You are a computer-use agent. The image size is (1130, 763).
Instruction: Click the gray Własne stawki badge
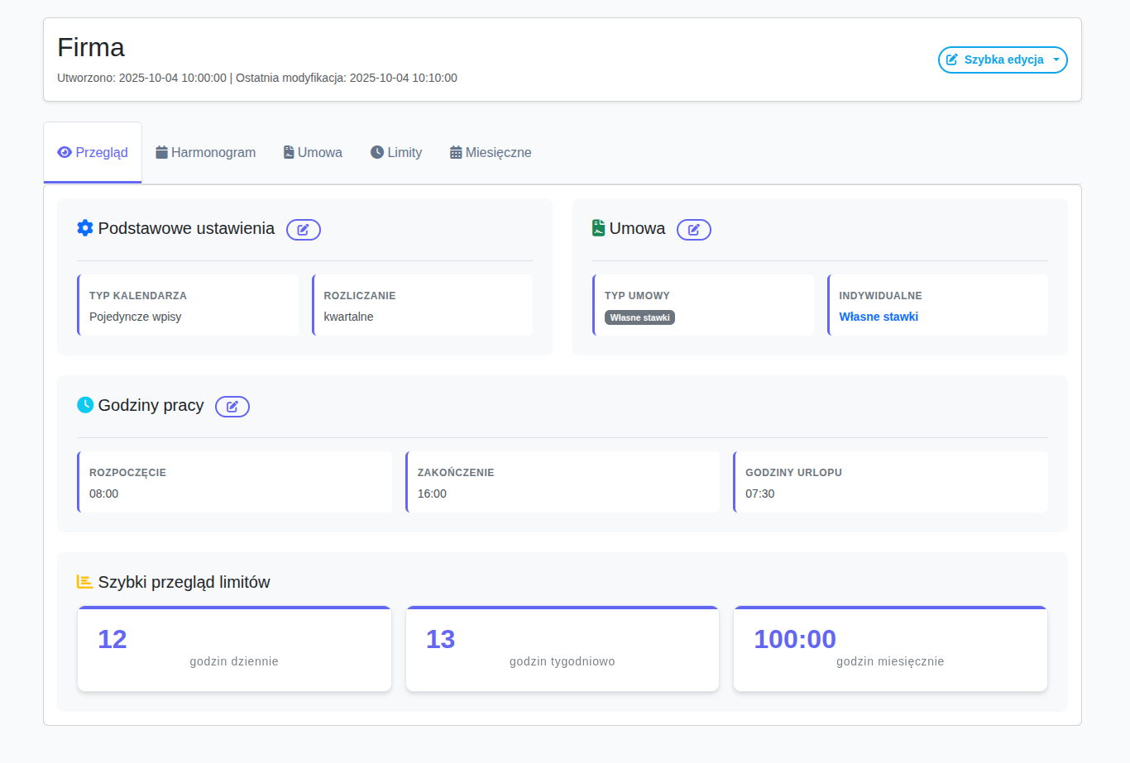point(639,317)
